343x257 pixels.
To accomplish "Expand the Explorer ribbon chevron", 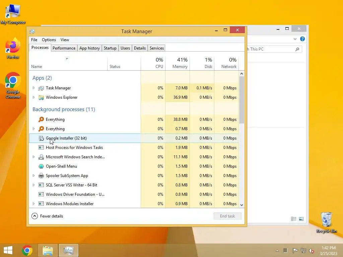I will tap(295, 39).
